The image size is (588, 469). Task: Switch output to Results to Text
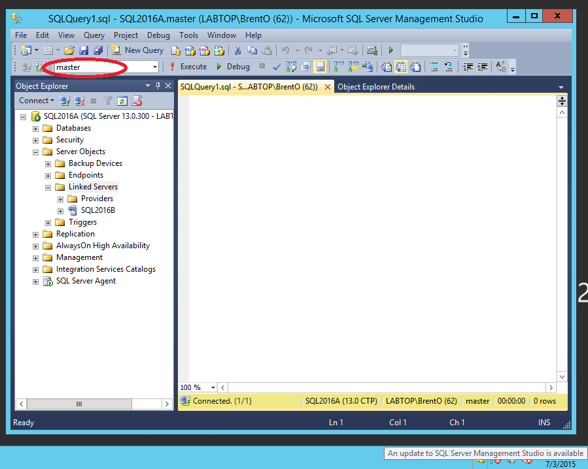[x=387, y=67]
